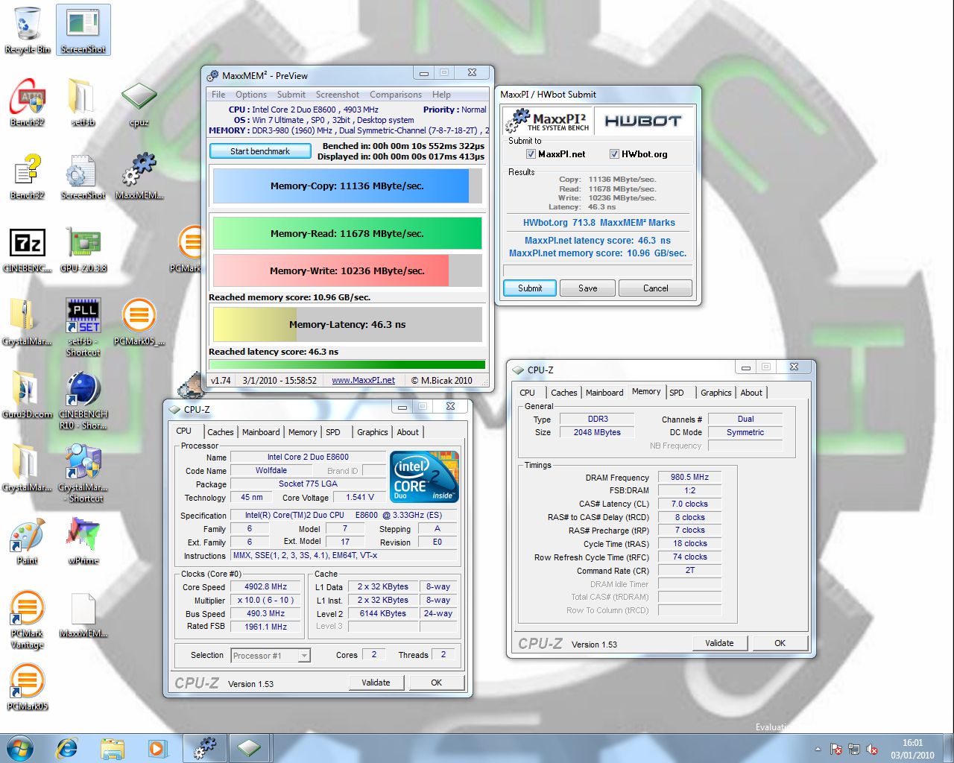The height and width of the screenshot is (763, 954).
Task: Cancel the HWbot Submit dialog
Action: coord(655,288)
